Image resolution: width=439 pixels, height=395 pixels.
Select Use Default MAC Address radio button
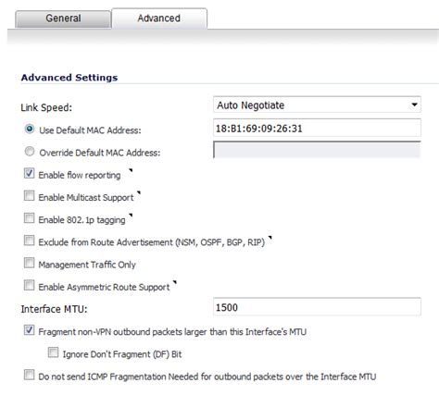pos(30,130)
